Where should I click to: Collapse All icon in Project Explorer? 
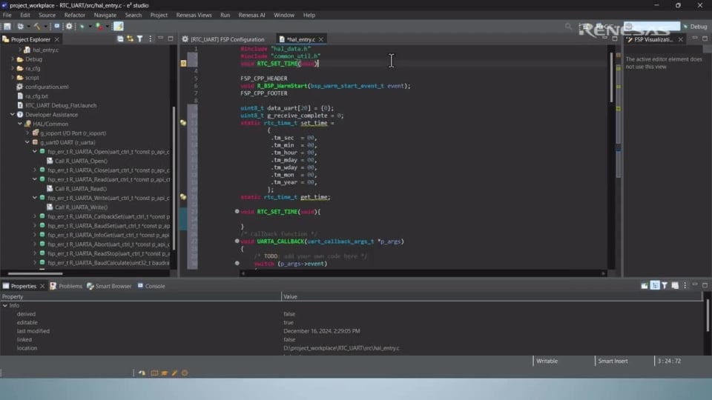[x=120, y=39]
